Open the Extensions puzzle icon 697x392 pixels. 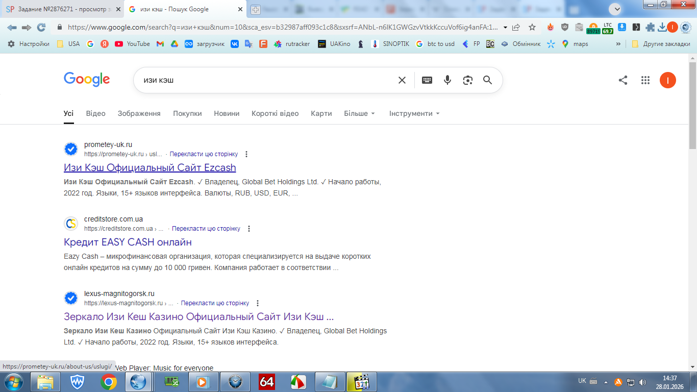tap(650, 27)
